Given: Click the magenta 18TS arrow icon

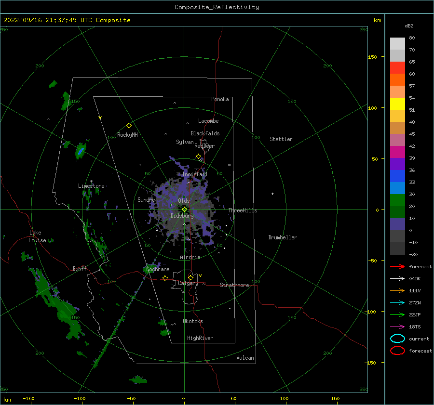Looking at the screenshot, I should 397,327.
